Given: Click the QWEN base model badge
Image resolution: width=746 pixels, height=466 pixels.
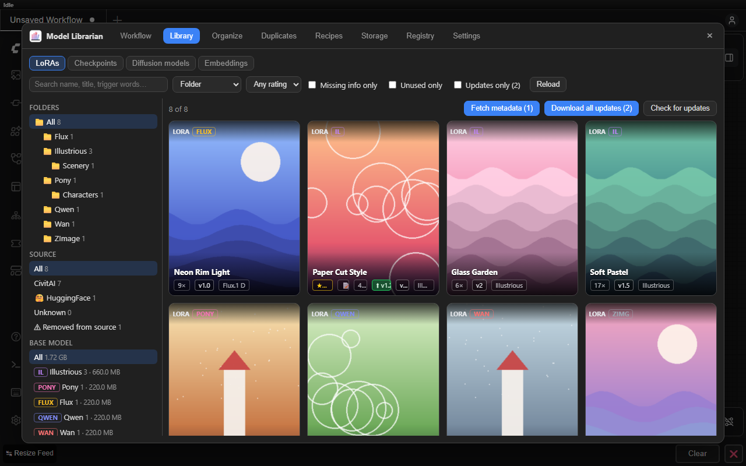Looking at the screenshot, I should [48, 418].
